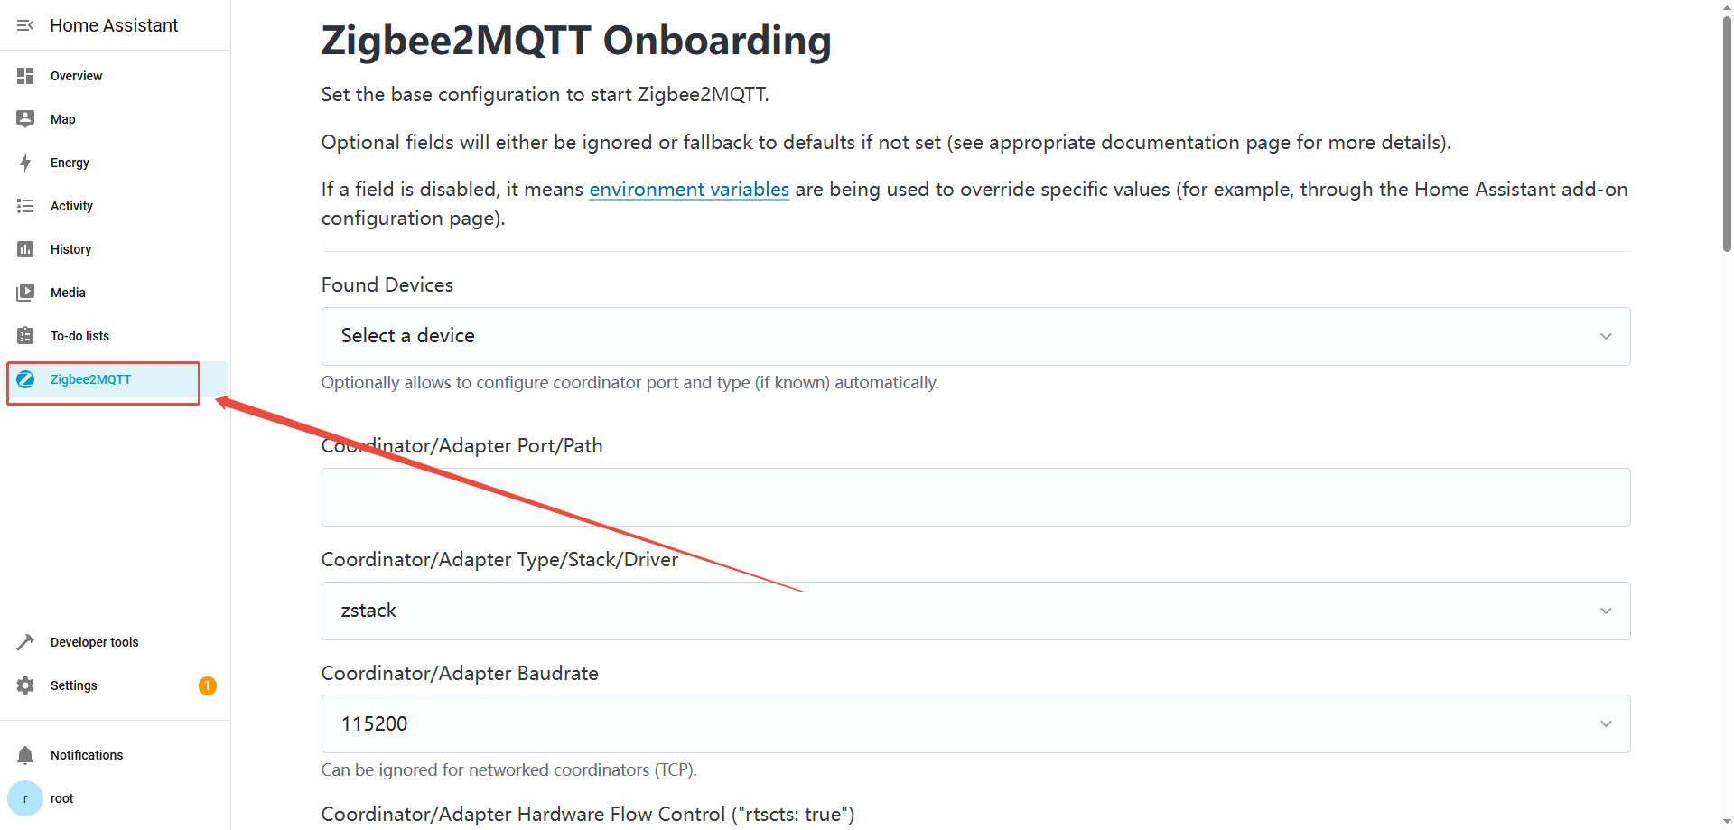This screenshot has width=1734, height=830.
Task: Collapse the sidebar menu icon
Action: [x=25, y=25]
